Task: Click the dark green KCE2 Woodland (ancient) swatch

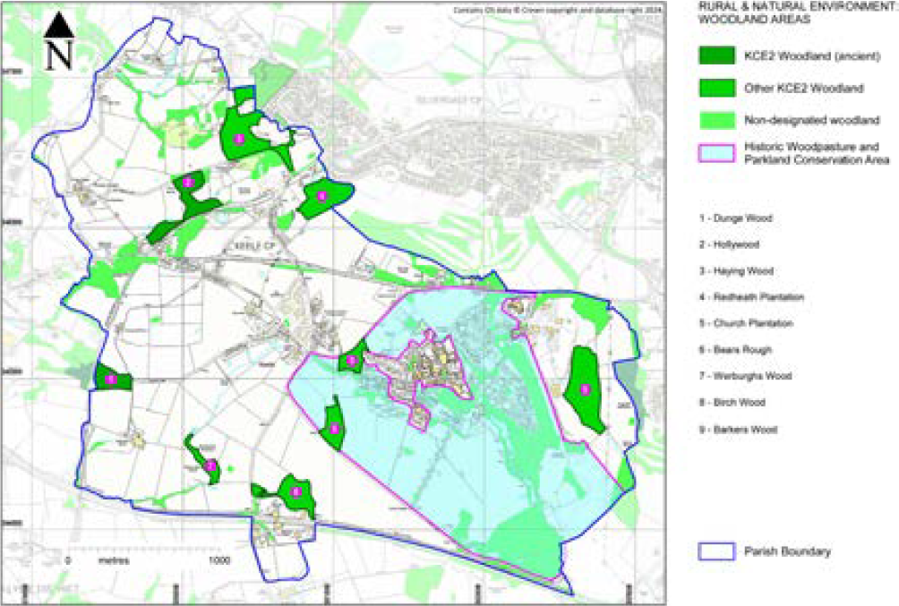Action: pos(716,55)
